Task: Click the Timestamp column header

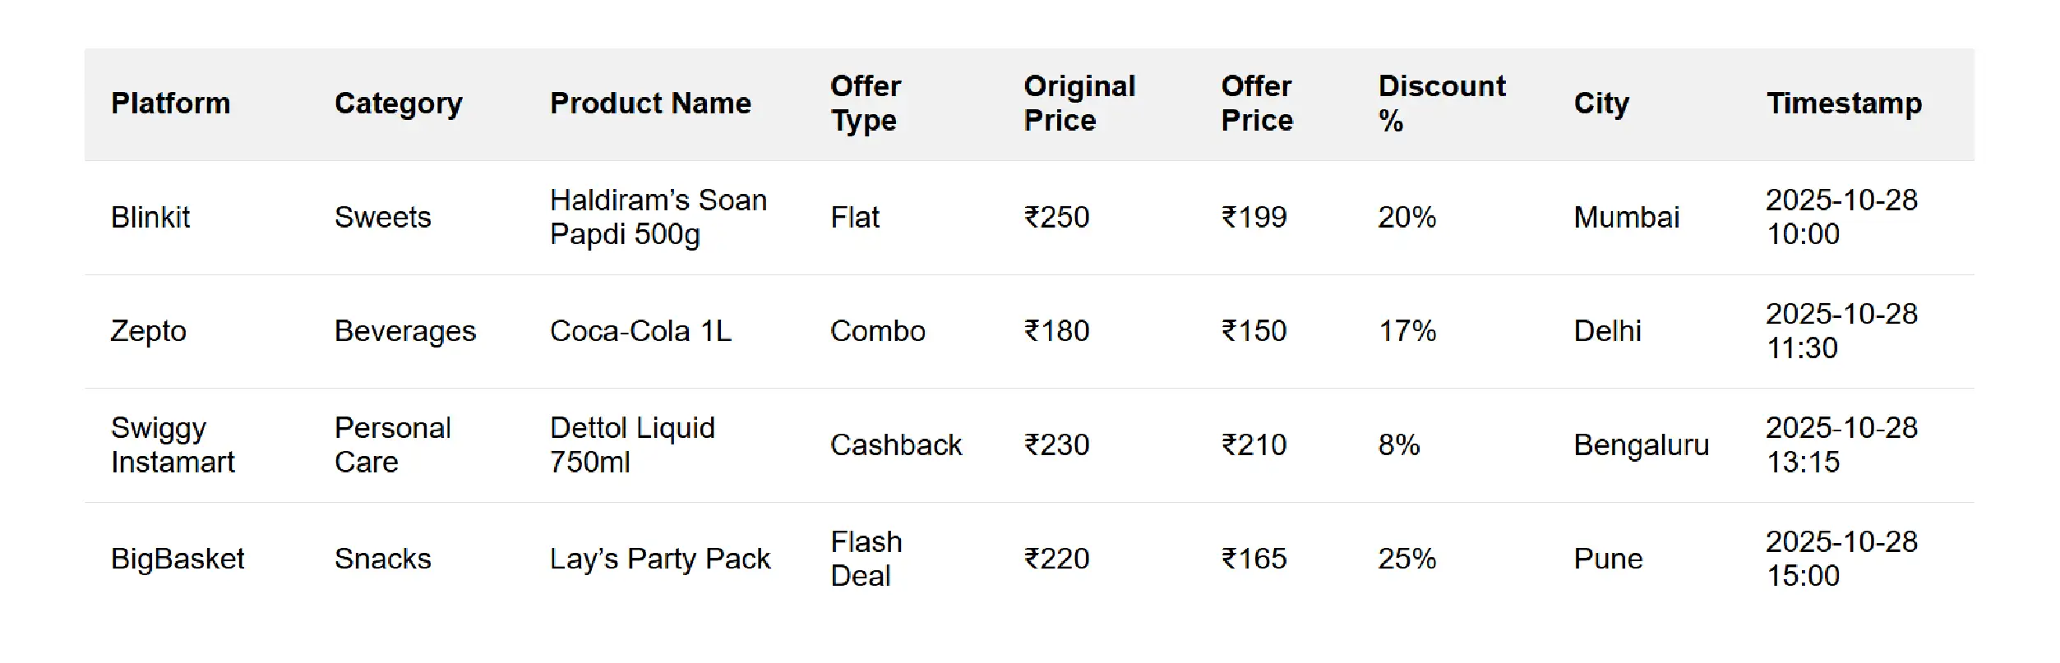Action: pyautogui.click(x=1844, y=104)
